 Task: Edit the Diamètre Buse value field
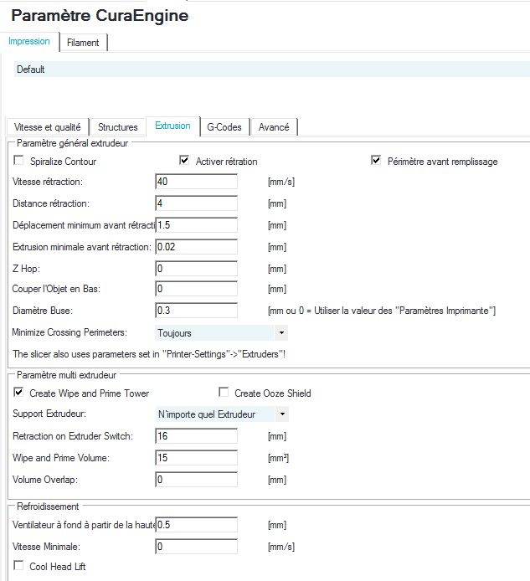[197, 311]
